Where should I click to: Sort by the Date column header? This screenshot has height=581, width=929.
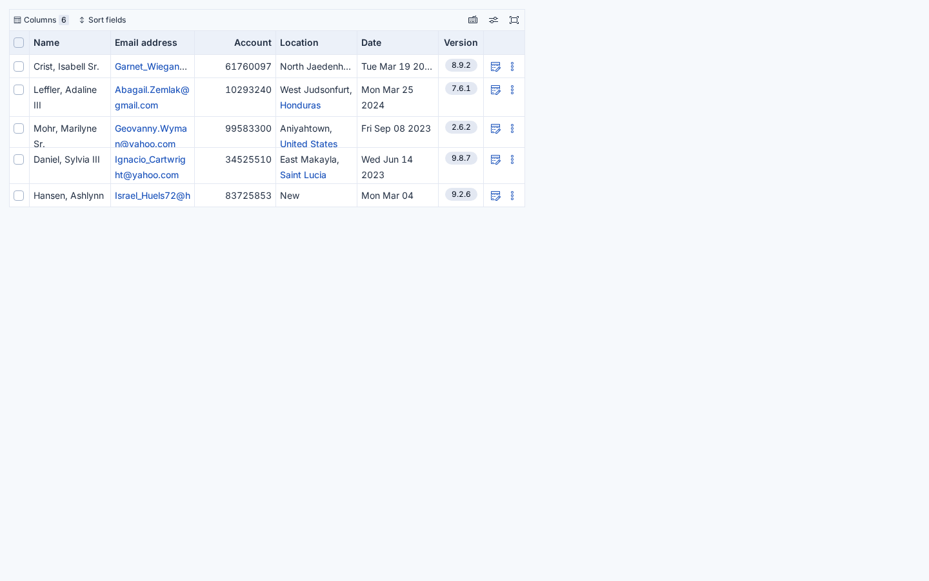(x=397, y=43)
